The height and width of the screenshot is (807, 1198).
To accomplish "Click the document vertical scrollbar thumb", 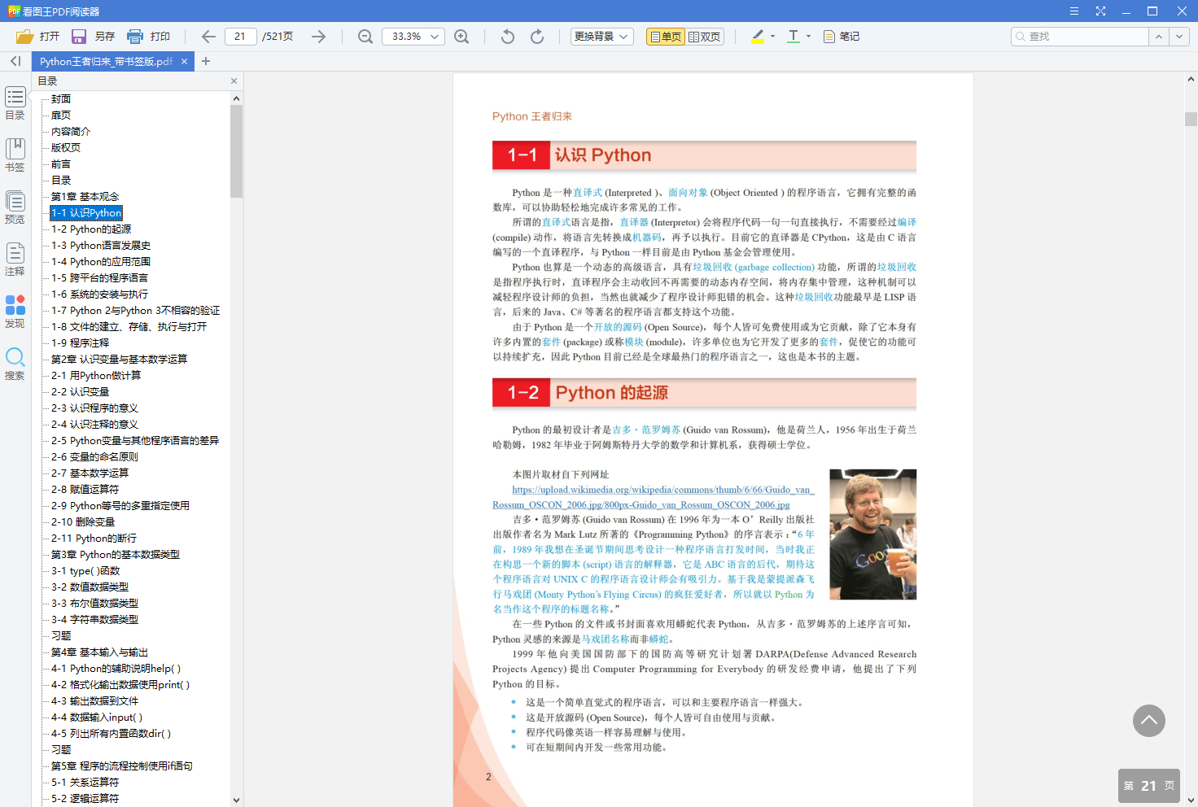I will point(1191,120).
